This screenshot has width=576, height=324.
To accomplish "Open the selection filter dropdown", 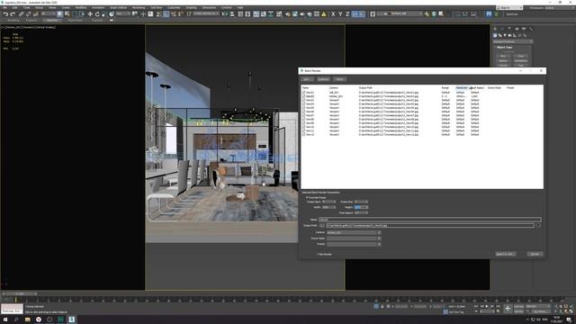I will (47, 14).
